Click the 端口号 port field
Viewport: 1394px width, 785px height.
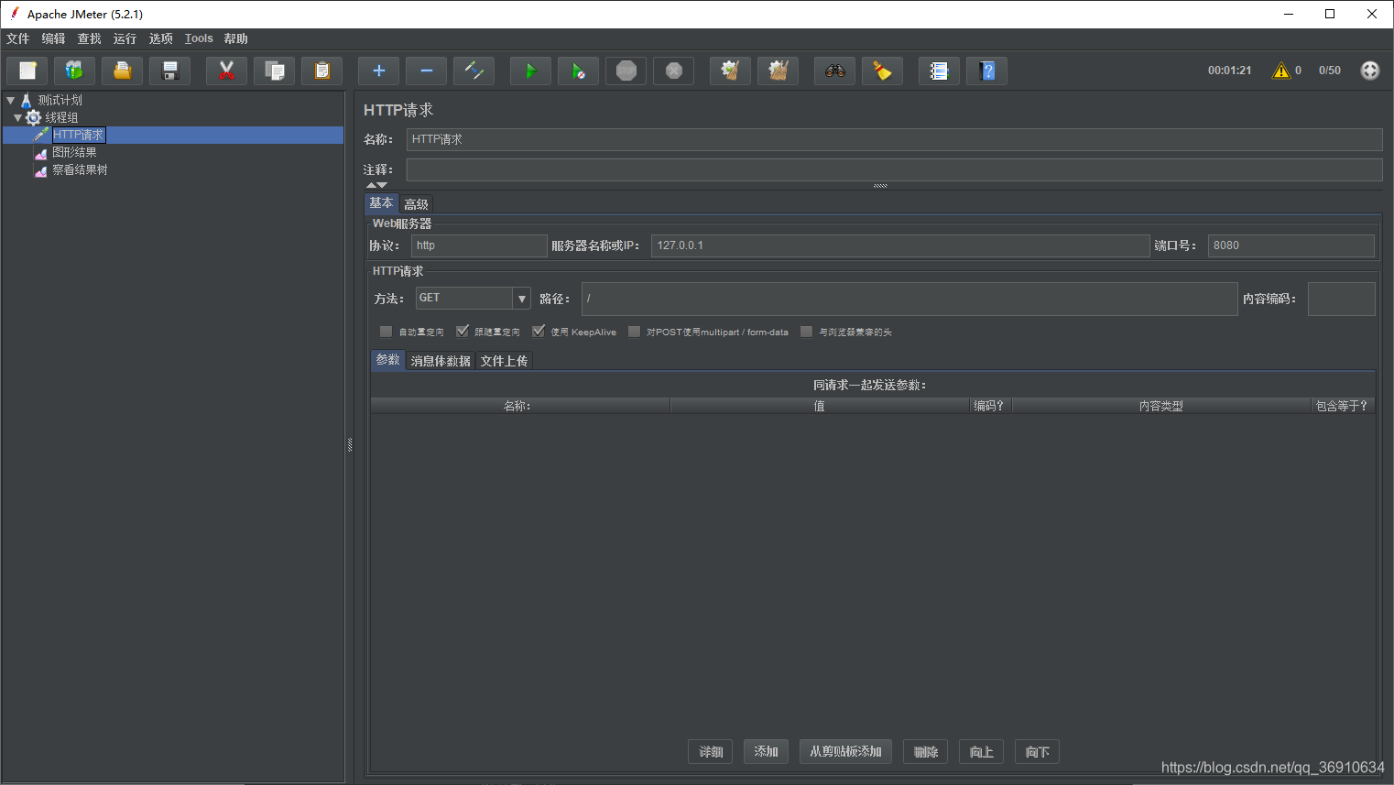[x=1291, y=245]
